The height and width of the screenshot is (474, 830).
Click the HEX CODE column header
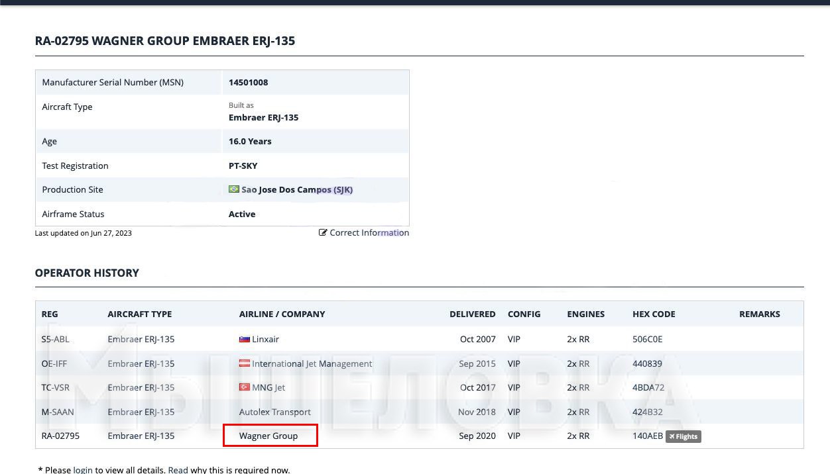point(654,314)
